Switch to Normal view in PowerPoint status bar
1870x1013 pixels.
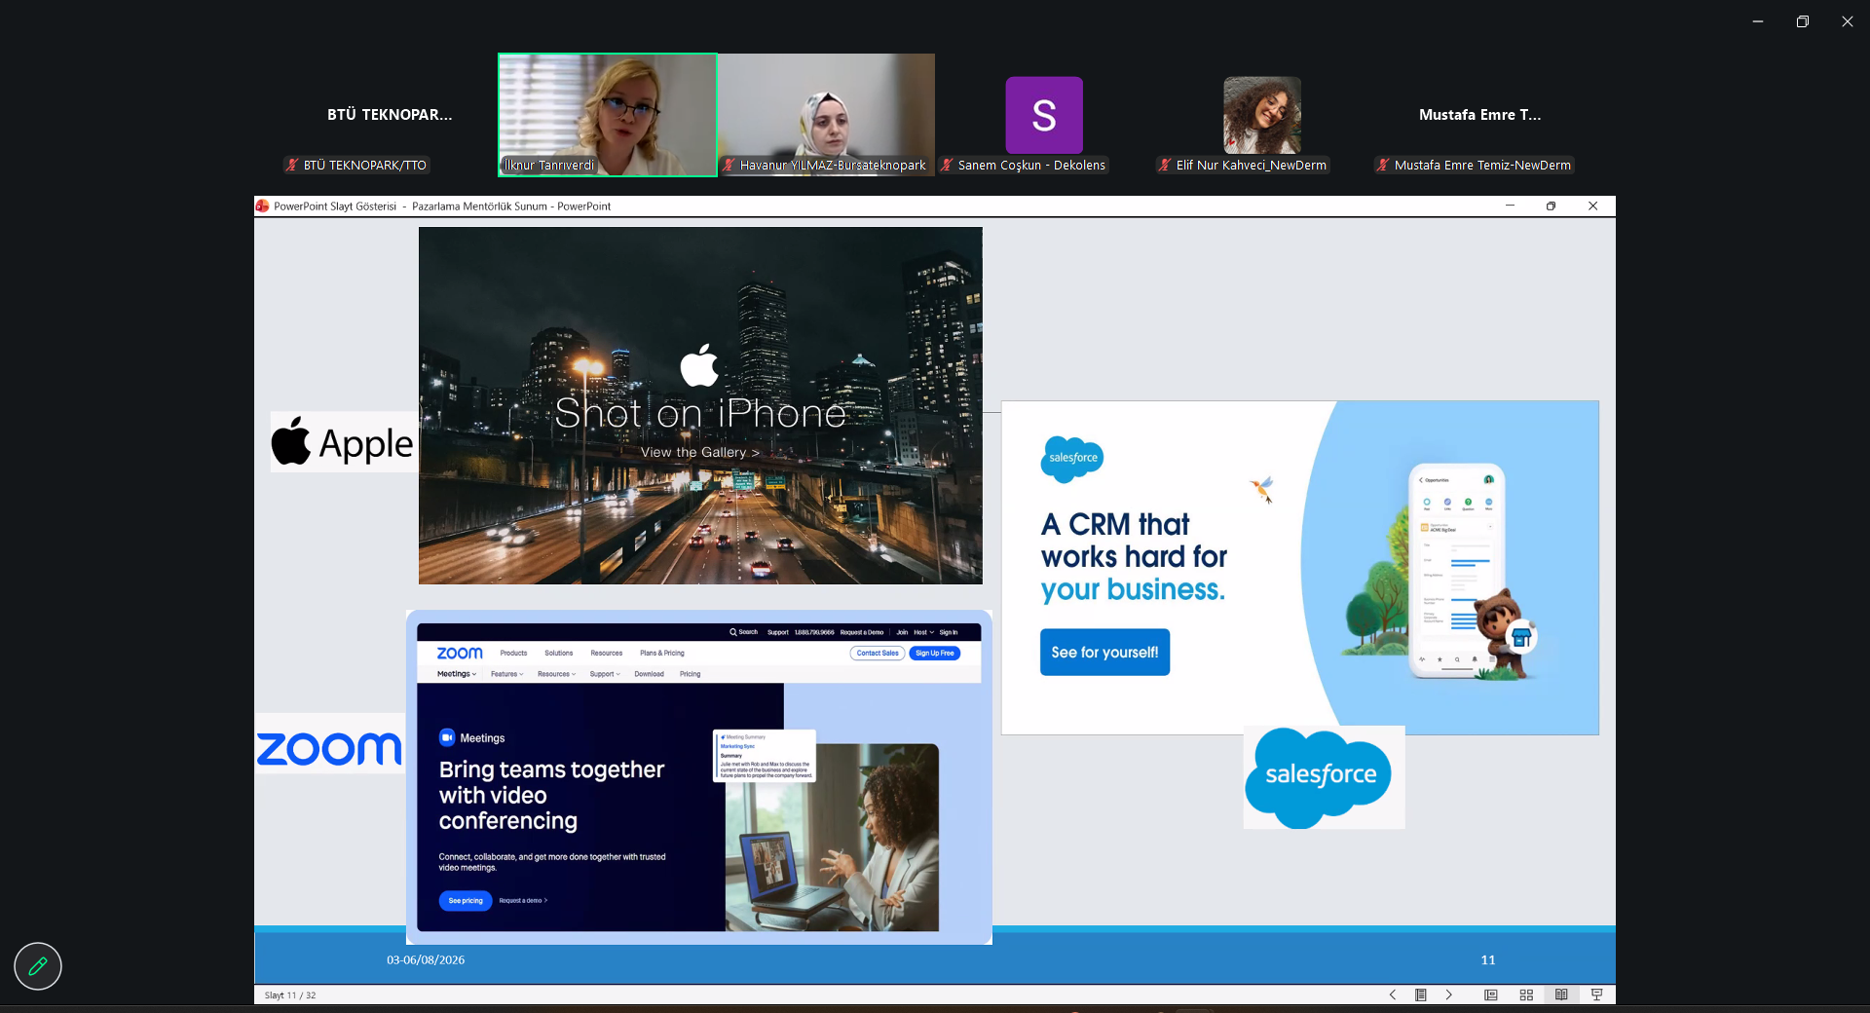tap(1491, 994)
